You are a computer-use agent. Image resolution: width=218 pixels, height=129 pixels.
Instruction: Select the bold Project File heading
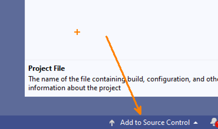[x=47, y=68]
